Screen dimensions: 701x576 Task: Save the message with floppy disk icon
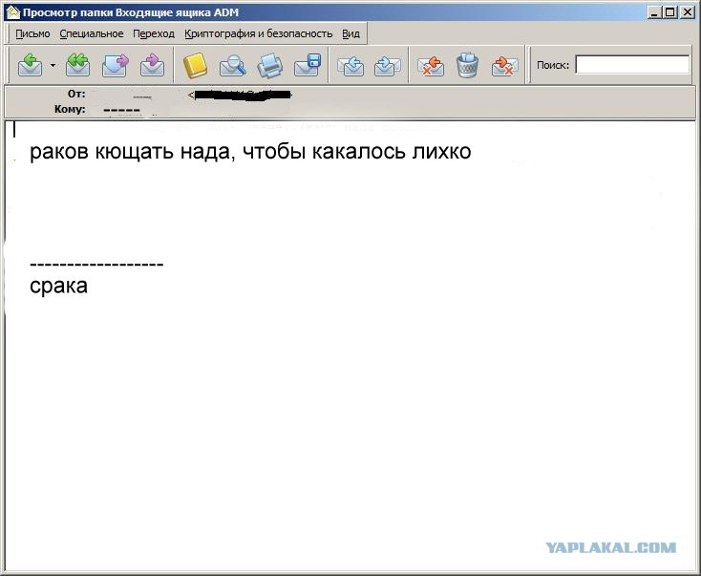click(308, 65)
